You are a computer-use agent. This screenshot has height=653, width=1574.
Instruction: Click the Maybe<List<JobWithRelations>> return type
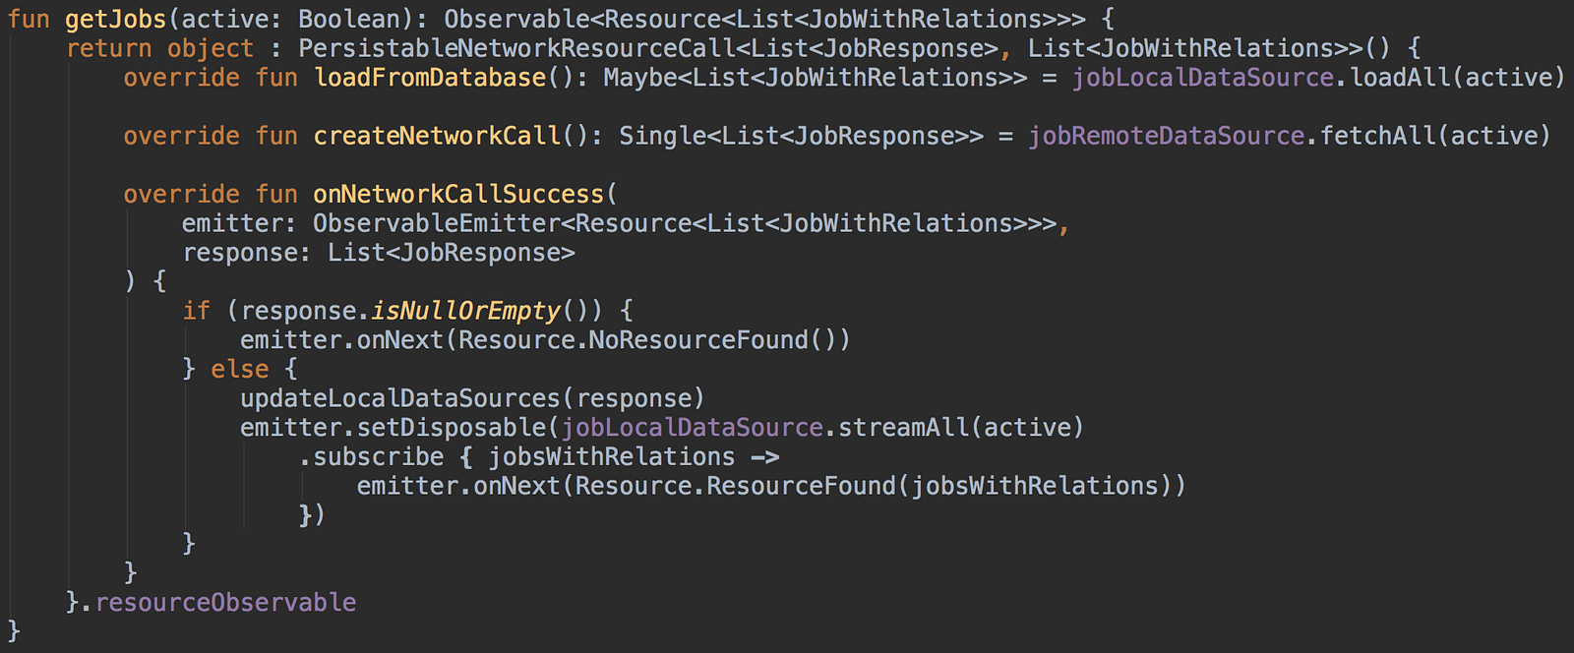click(816, 78)
